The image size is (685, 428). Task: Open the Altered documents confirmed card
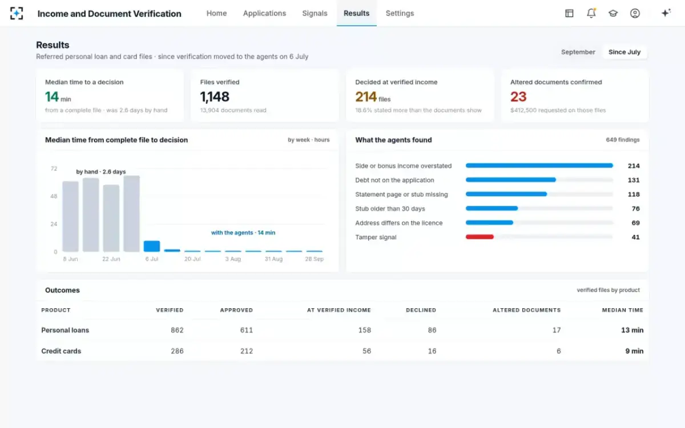(575, 96)
